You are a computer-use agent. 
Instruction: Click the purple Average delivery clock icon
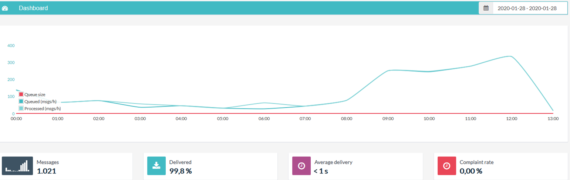[301, 166]
